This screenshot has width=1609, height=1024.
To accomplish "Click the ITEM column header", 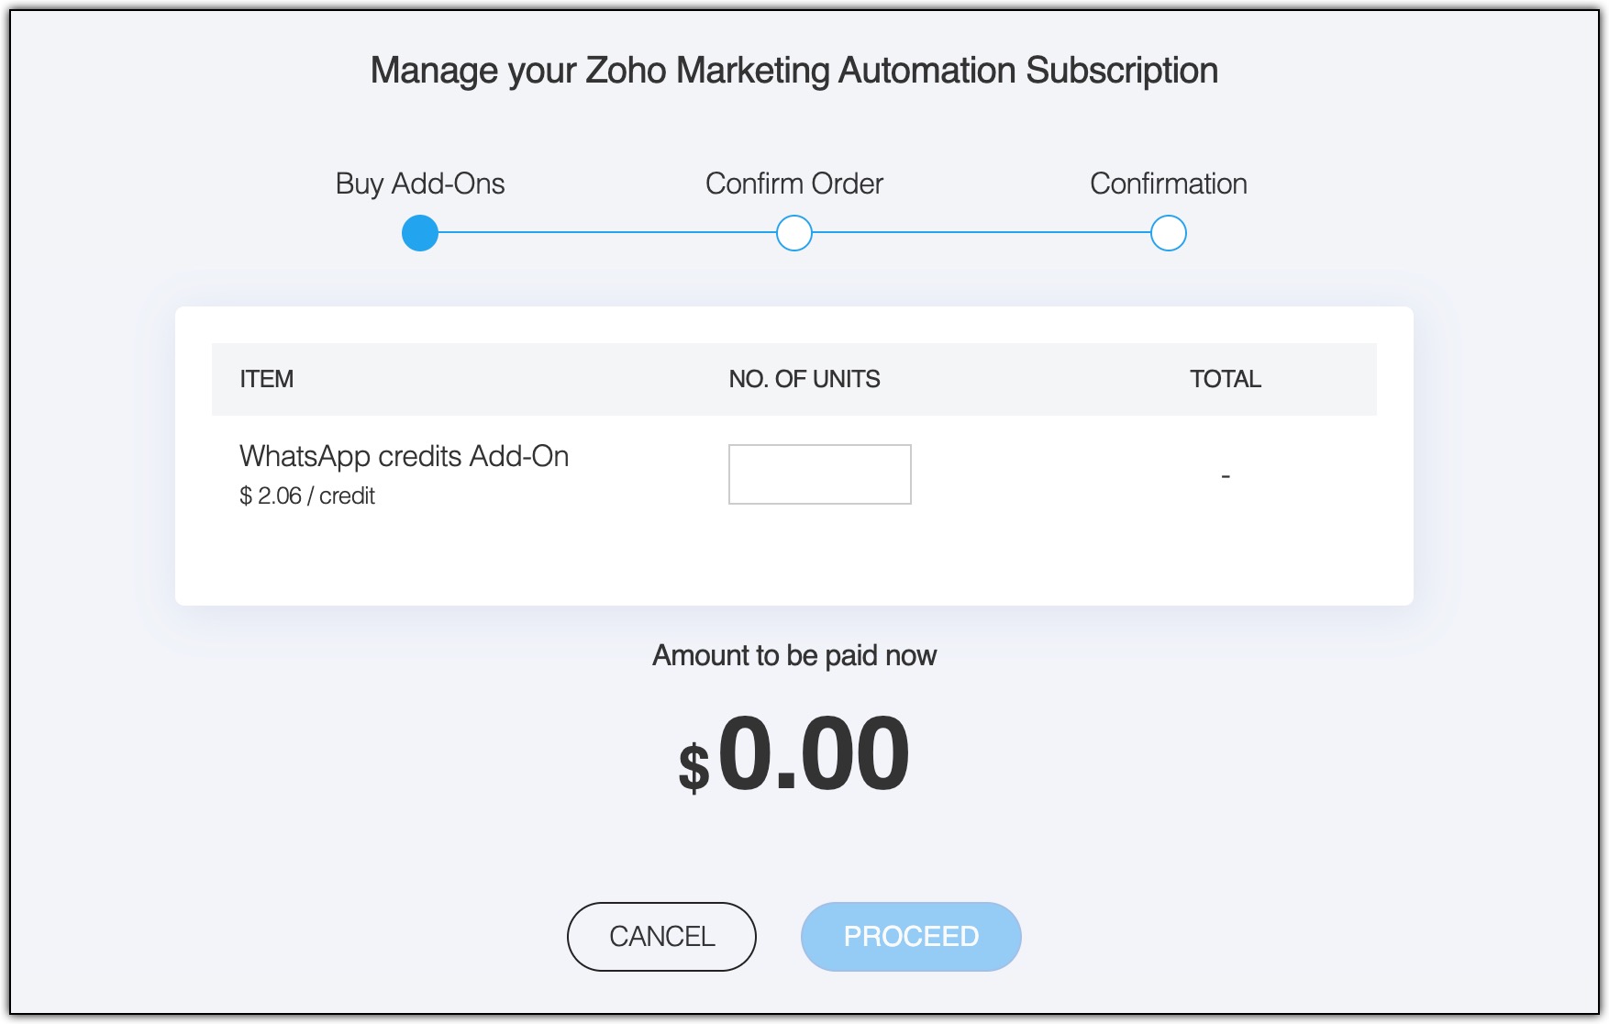I will tap(267, 379).
